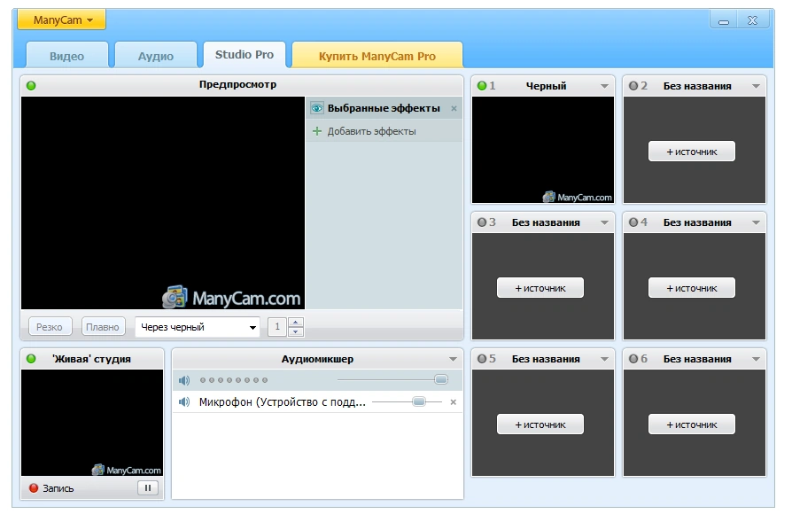Click the plus icon to add effects

point(316,131)
